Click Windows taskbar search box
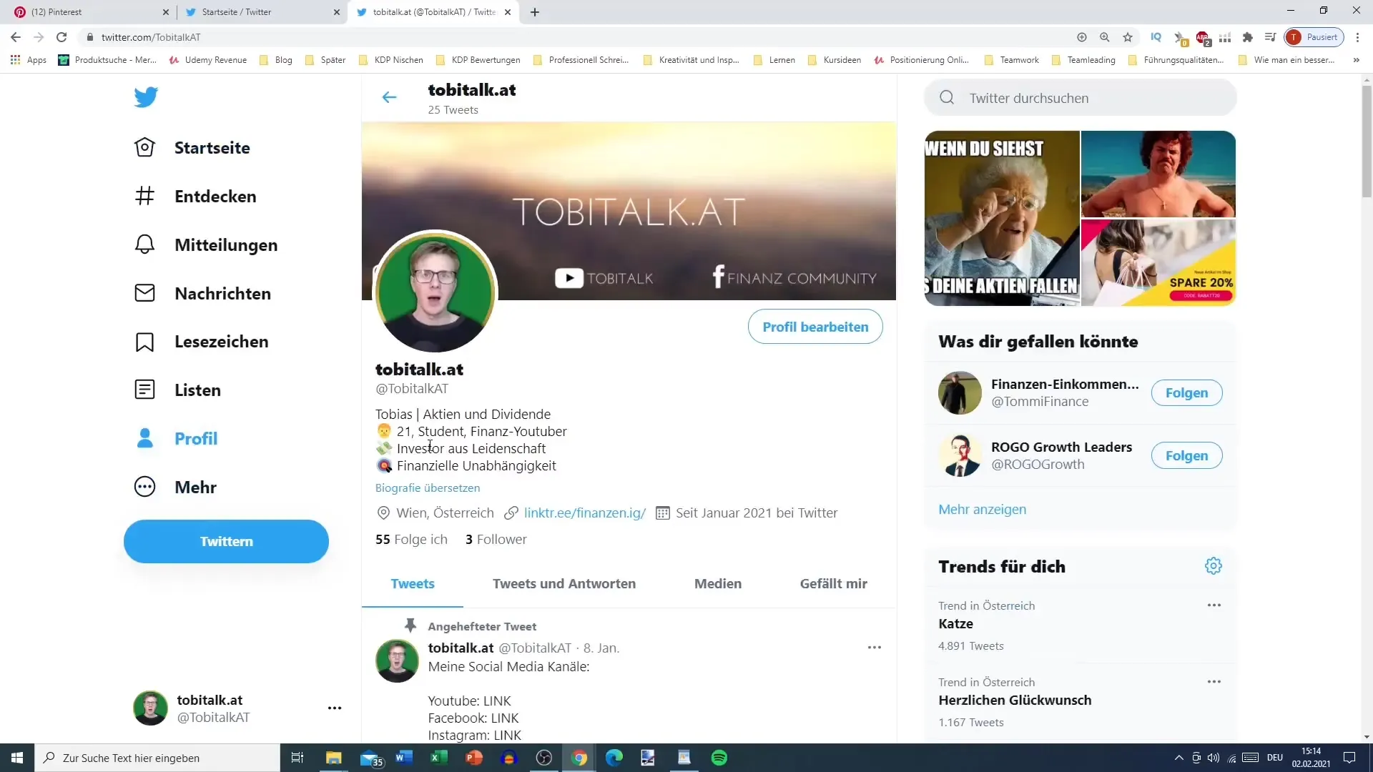This screenshot has height=772, width=1373. (157, 758)
